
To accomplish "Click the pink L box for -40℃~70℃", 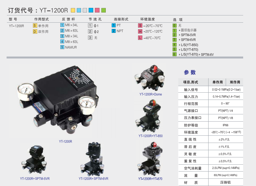I will tap(140, 38).
